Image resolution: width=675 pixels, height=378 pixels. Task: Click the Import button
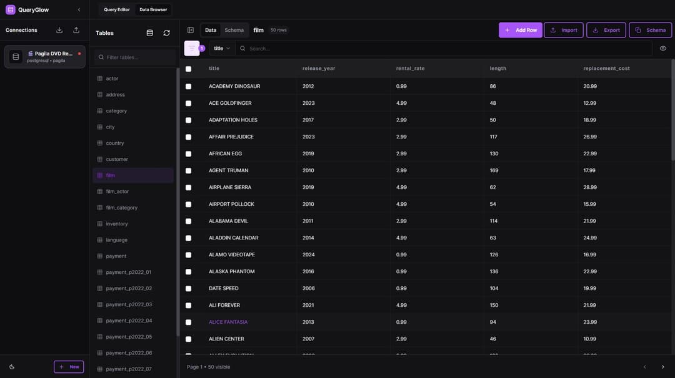pos(564,30)
